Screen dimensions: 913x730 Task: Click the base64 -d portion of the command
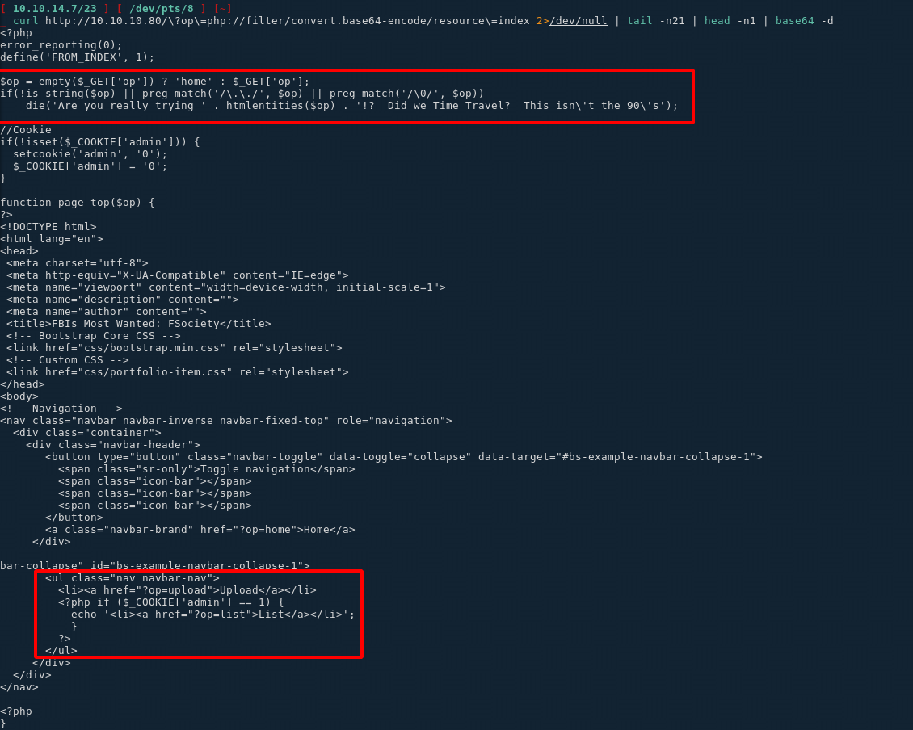804,21
